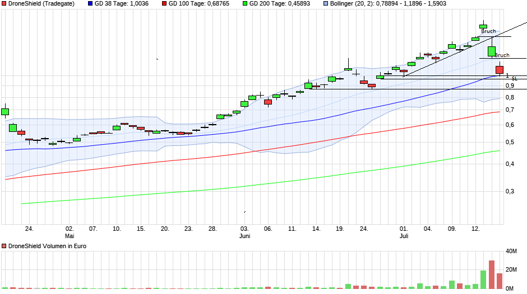Click the 03. Juni date label

[244, 232]
